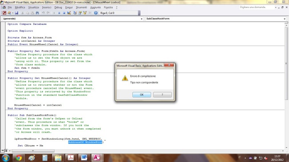Click the toolbar options chevron after Riga 0
This screenshot has width=289, height=162.
click(139, 13)
